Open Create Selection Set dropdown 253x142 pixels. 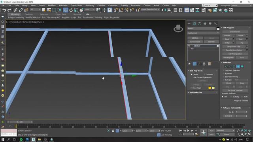coord(150,9)
